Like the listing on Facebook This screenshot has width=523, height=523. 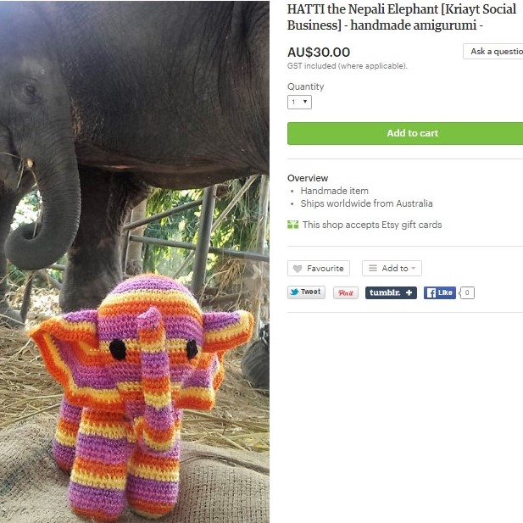click(x=440, y=293)
